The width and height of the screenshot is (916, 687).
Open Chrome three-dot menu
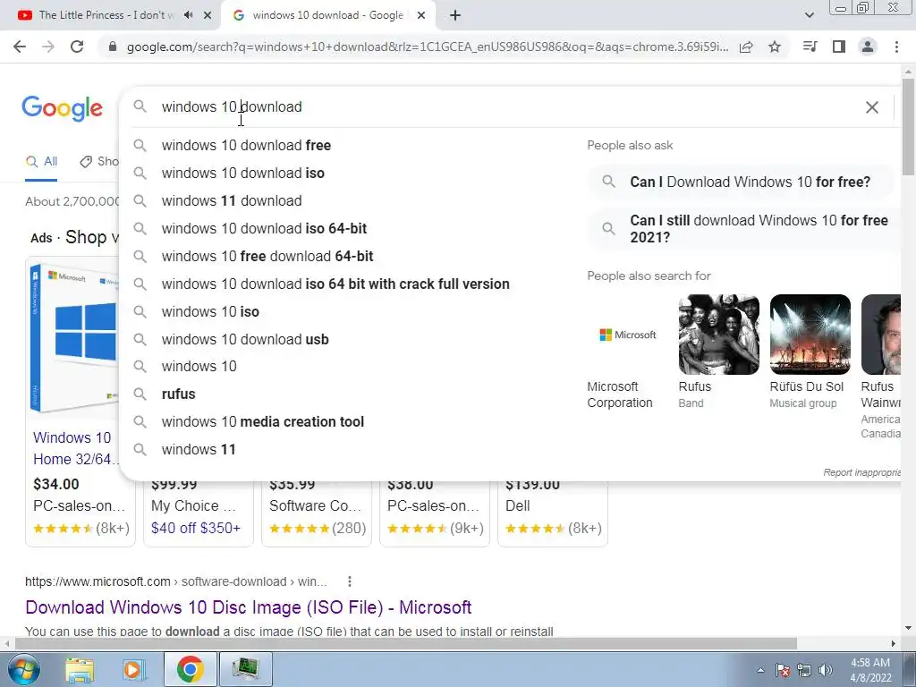896,47
